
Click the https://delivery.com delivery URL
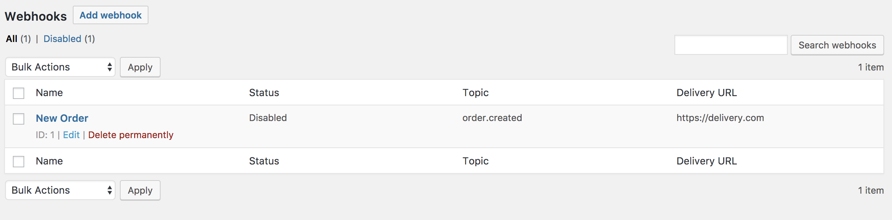coord(720,118)
